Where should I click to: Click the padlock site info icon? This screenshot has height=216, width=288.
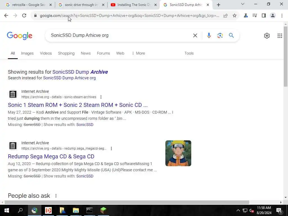(35, 16)
